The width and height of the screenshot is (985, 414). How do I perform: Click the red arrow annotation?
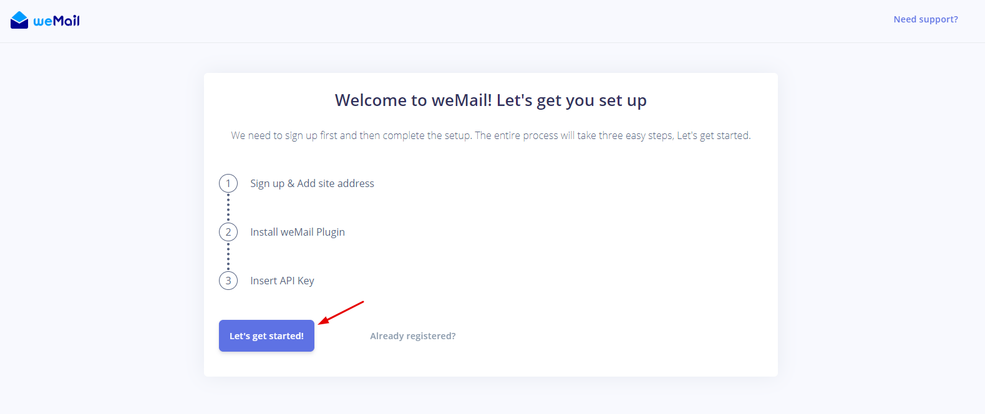coord(342,314)
